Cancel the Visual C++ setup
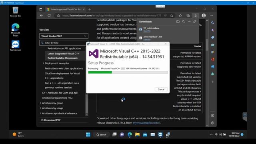Image resolution: width=256 pixels, height=144 pixels. tap(161, 89)
